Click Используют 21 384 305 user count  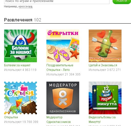click(x=63, y=74)
